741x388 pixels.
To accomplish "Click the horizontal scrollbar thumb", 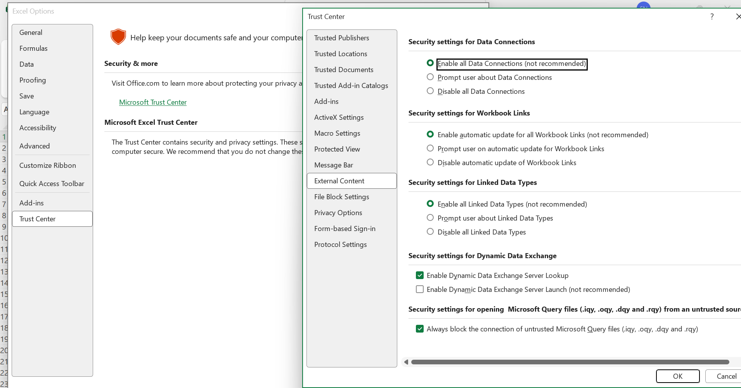I will click(570, 362).
